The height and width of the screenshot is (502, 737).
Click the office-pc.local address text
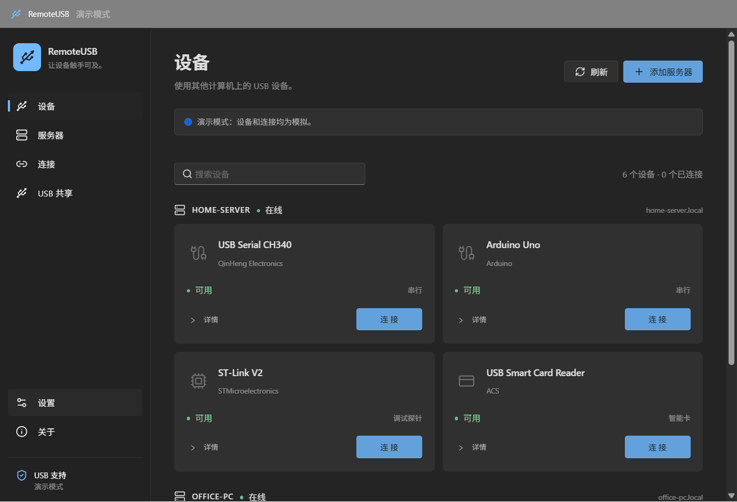(x=680, y=497)
